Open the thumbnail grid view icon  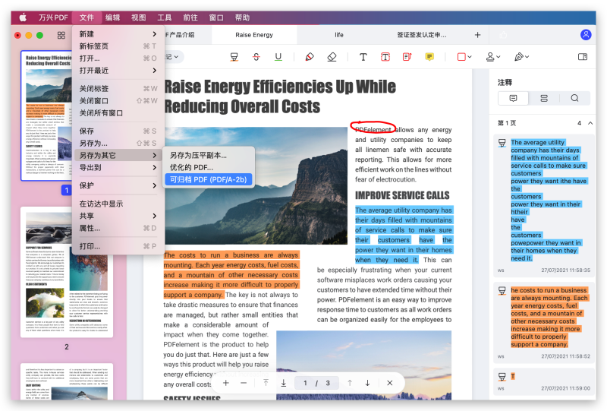click(61, 35)
